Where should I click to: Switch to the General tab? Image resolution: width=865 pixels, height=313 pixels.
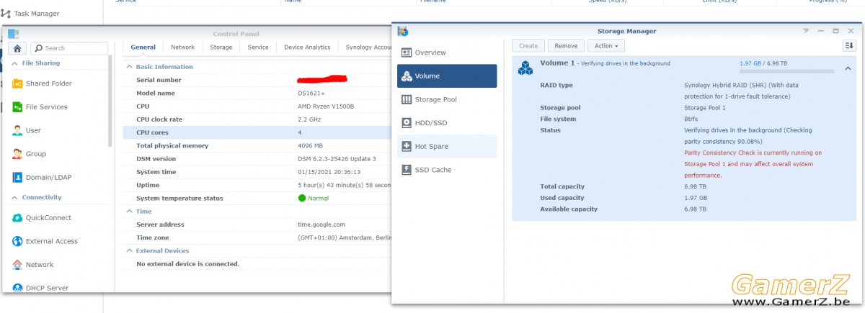[x=143, y=47]
